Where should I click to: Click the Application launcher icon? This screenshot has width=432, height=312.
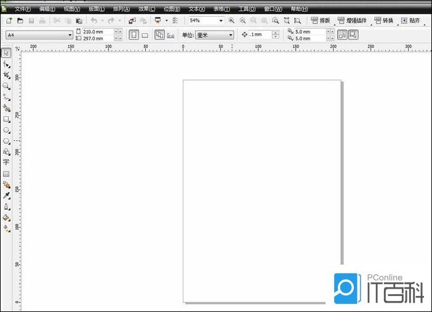[x=158, y=20]
